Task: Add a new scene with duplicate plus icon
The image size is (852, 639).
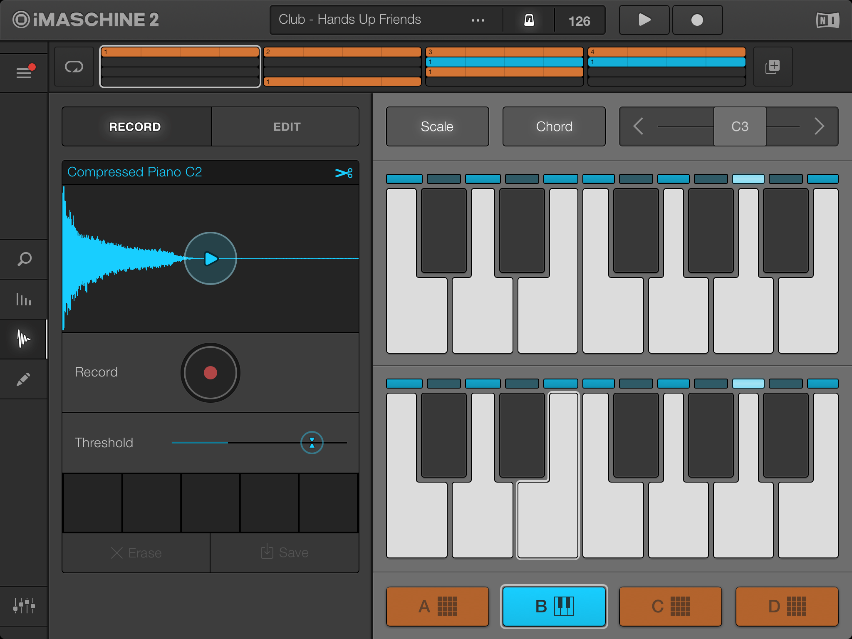Action: [773, 67]
